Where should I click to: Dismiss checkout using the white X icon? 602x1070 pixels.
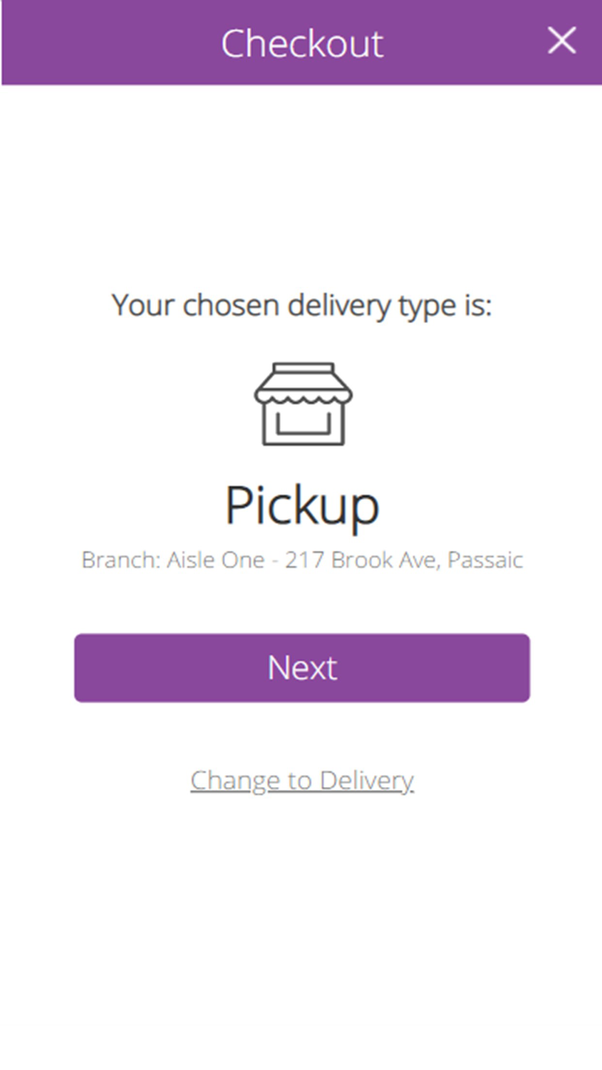pyautogui.click(x=562, y=41)
